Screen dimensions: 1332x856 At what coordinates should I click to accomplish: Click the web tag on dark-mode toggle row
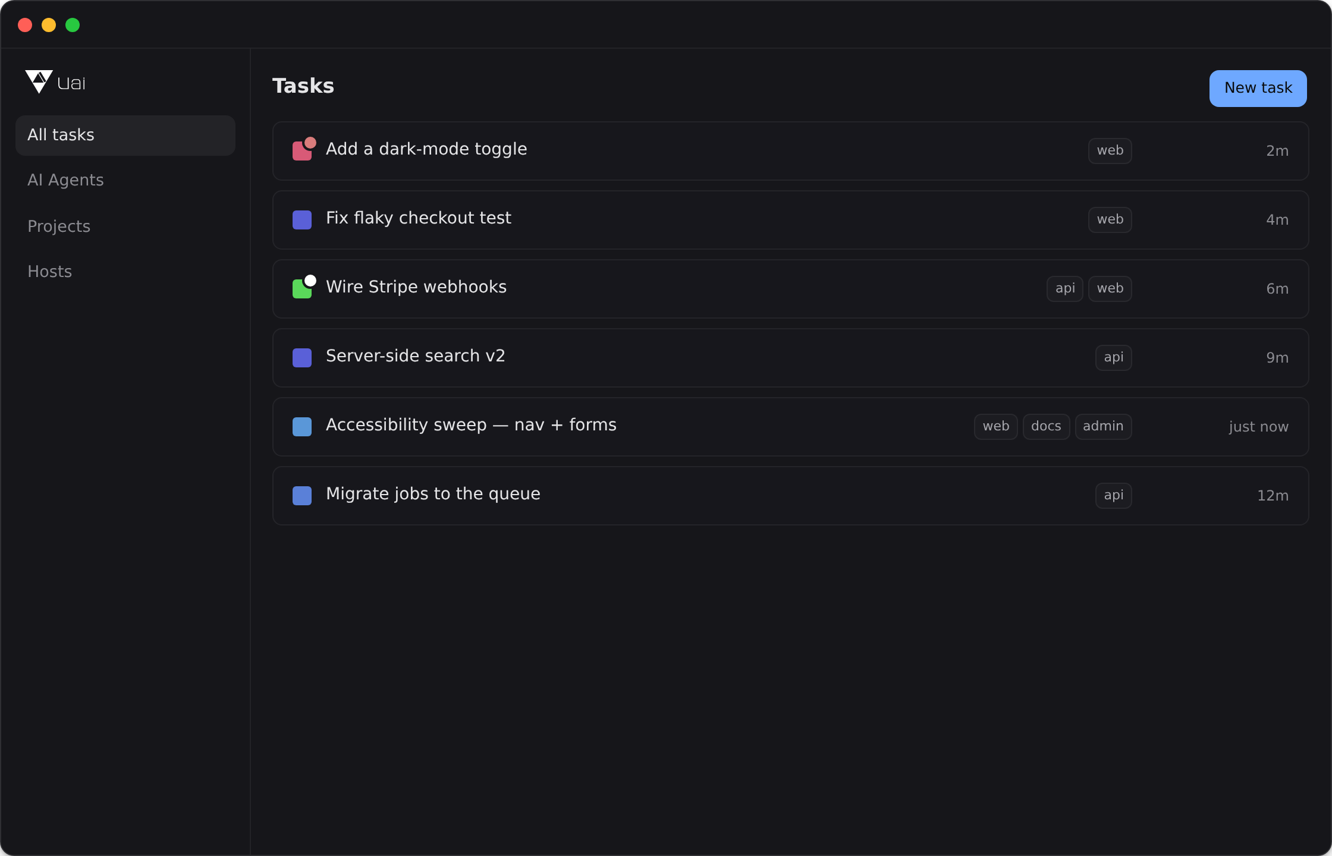click(1110, 151)
